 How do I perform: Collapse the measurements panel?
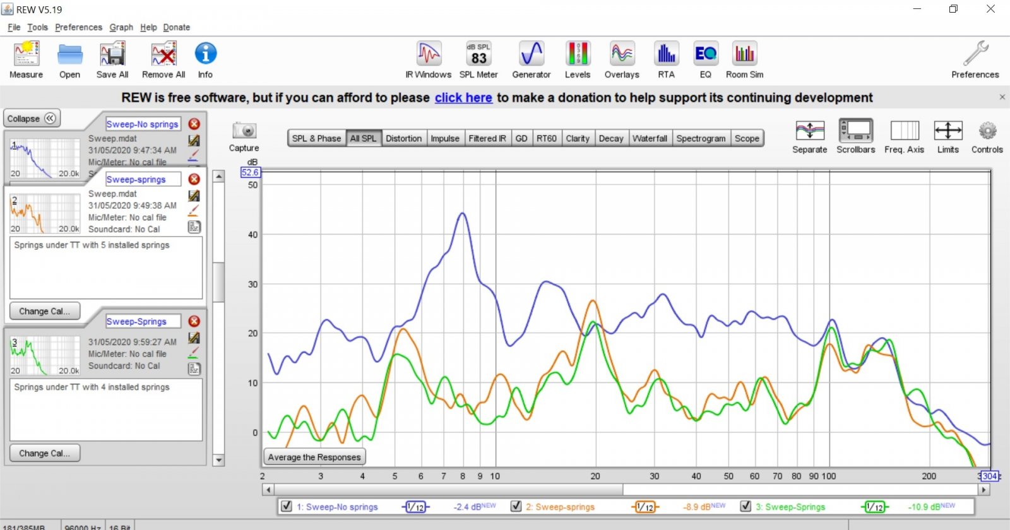(32, 119)
